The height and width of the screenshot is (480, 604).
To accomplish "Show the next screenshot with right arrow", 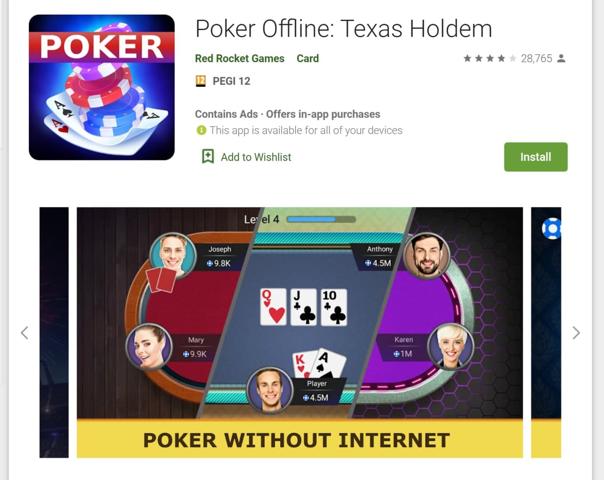I will click(576, 333).
